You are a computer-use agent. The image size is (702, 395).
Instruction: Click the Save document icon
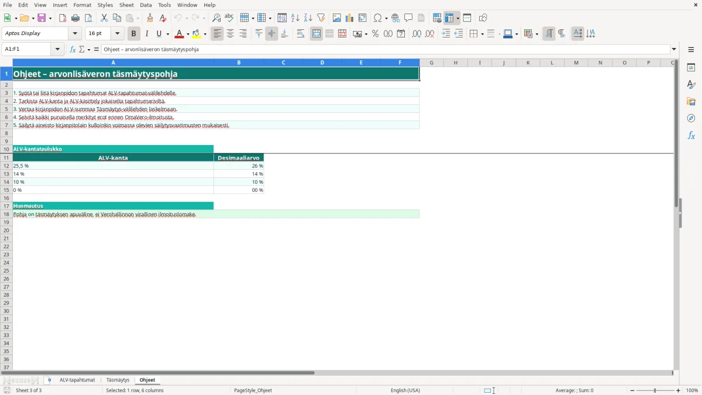pos(42,18)
